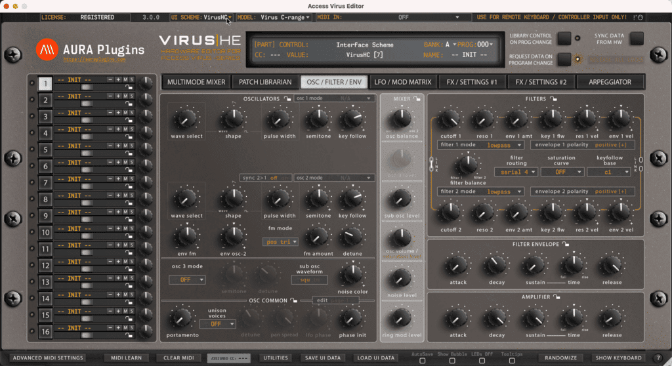Toggle the Mixer section lock icon
This screenshot has height=366, width=672.
pyautogui.click(x=417, y=98)
